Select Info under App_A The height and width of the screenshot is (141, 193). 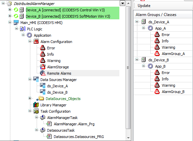pos(165,41)
